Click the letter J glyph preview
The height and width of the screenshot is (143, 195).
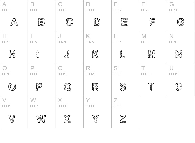click(67, 54)
